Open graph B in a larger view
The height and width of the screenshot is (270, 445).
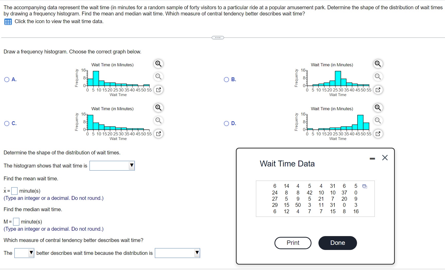click(x=378, y=90)
